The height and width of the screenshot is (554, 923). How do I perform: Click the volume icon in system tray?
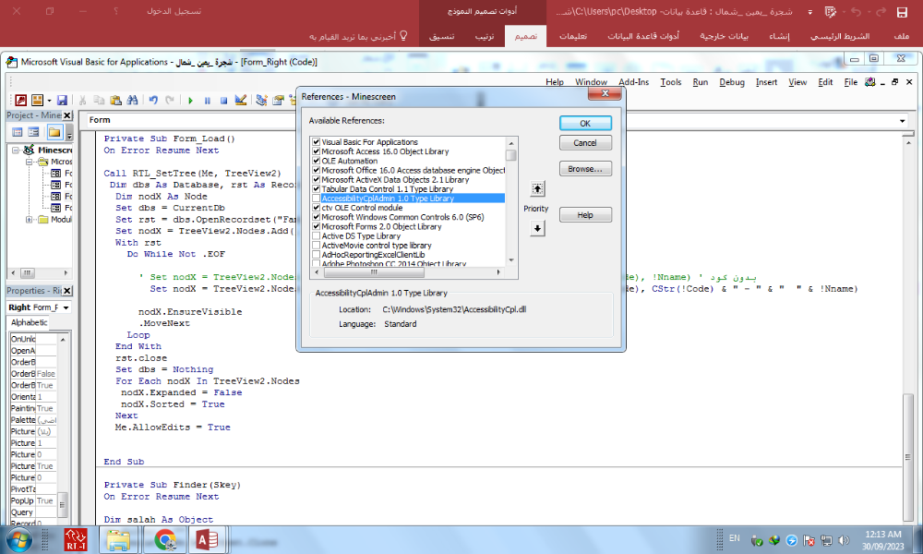pos(844,540)
